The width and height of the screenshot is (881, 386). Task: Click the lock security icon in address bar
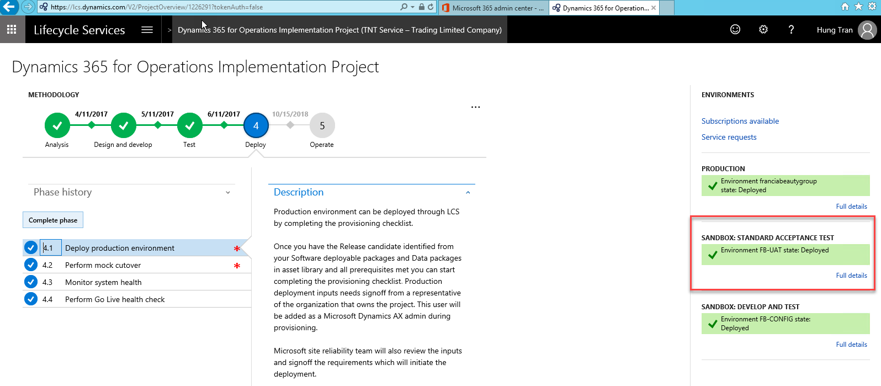(422, 7)
